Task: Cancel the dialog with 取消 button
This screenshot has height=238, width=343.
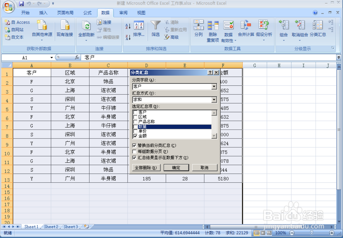Action: tap(204, 168)
